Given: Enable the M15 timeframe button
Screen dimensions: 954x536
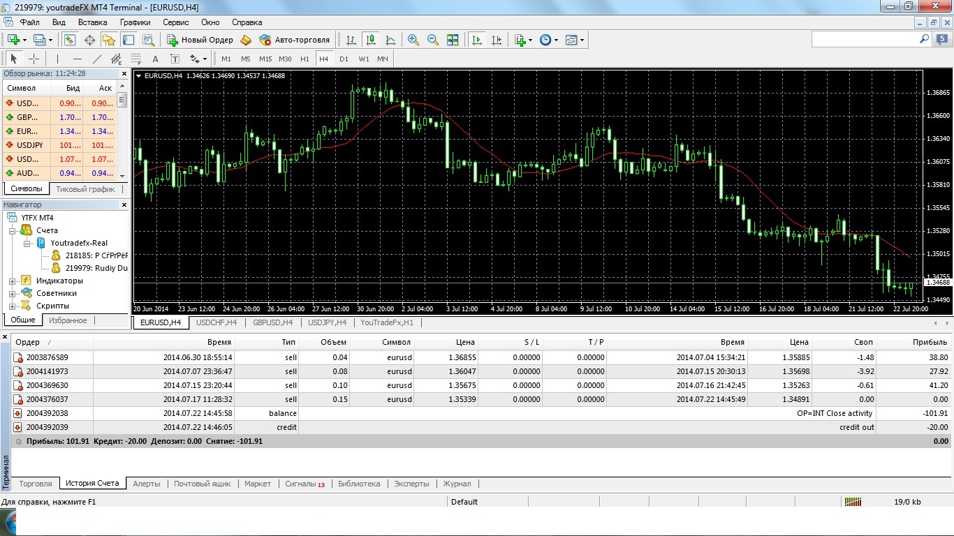Looking at the screenshot, I should click(265, 59).
